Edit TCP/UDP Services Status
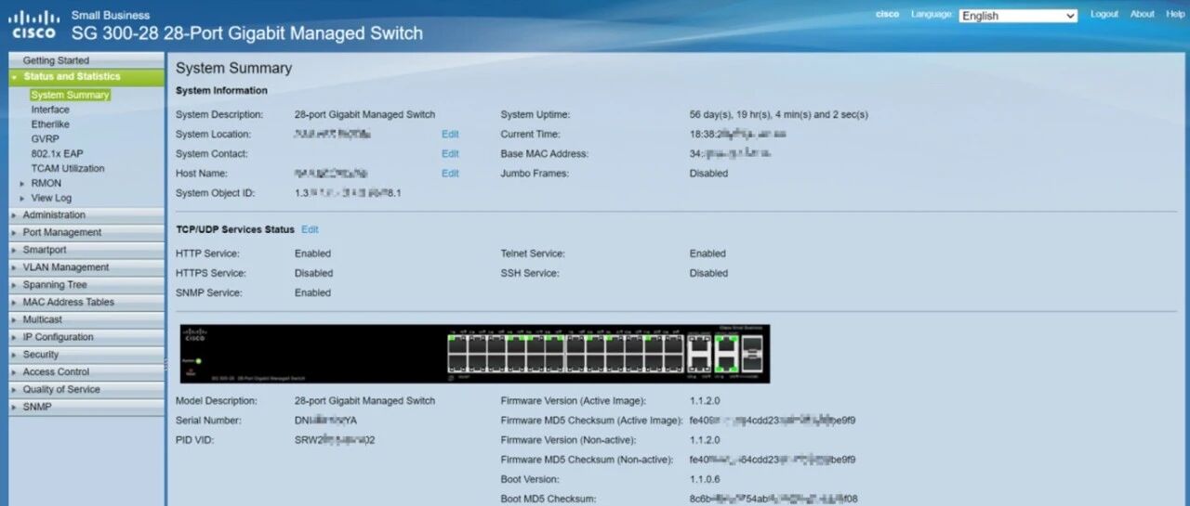The width and height of the screenshot is (1190, 506). click(310, 229)
